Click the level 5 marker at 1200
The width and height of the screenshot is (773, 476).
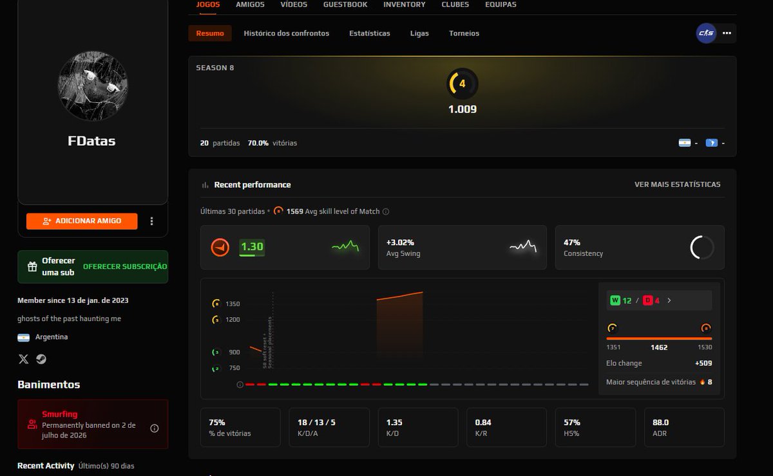216,320
